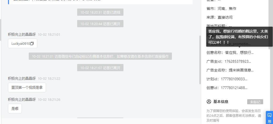Click the 未标记 status badge
Screen dimensions: 273x124
tap(255, 102)
